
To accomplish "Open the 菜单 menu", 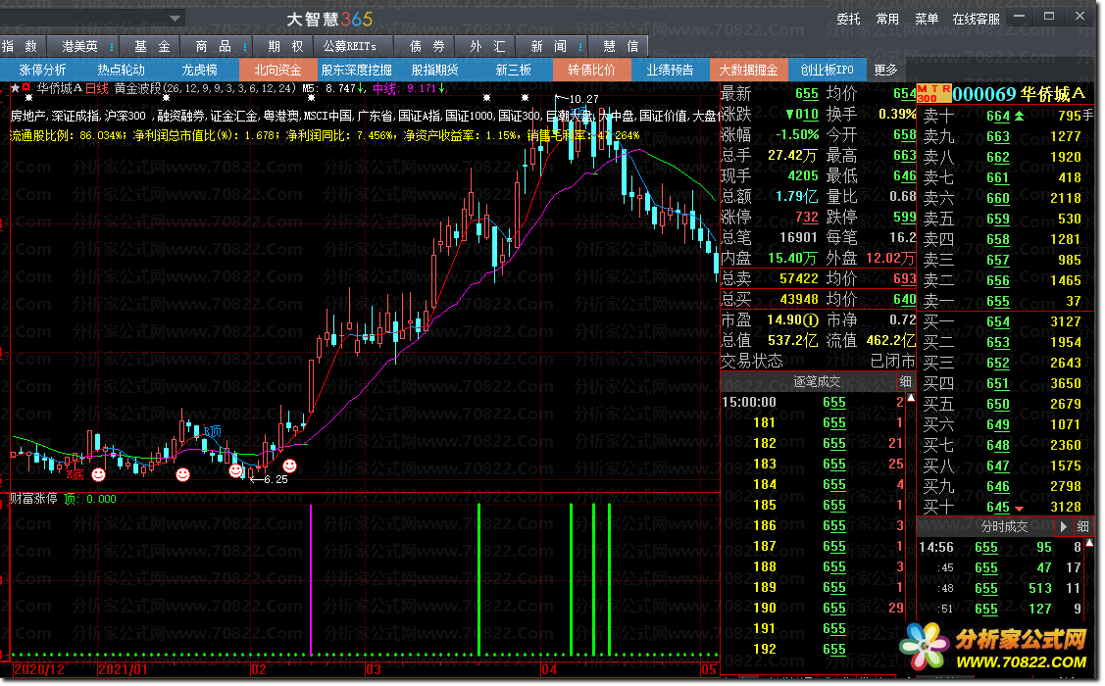I will [x=927, y=19].
